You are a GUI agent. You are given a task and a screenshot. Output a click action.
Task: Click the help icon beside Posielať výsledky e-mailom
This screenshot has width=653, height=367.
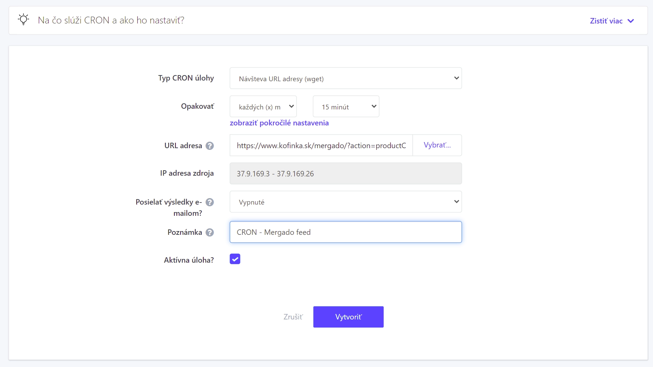(x=210, y=202)
